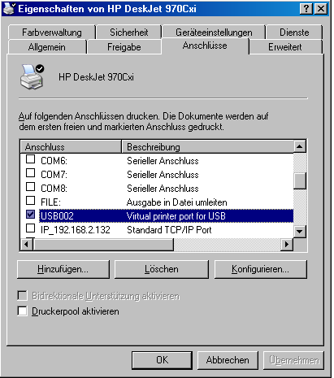Click the title bar printer icon

10,8
